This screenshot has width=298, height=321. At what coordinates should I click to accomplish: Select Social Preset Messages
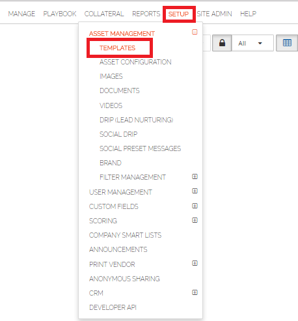point(140,148)
